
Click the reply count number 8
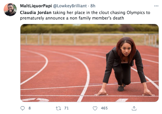point(30,108)
